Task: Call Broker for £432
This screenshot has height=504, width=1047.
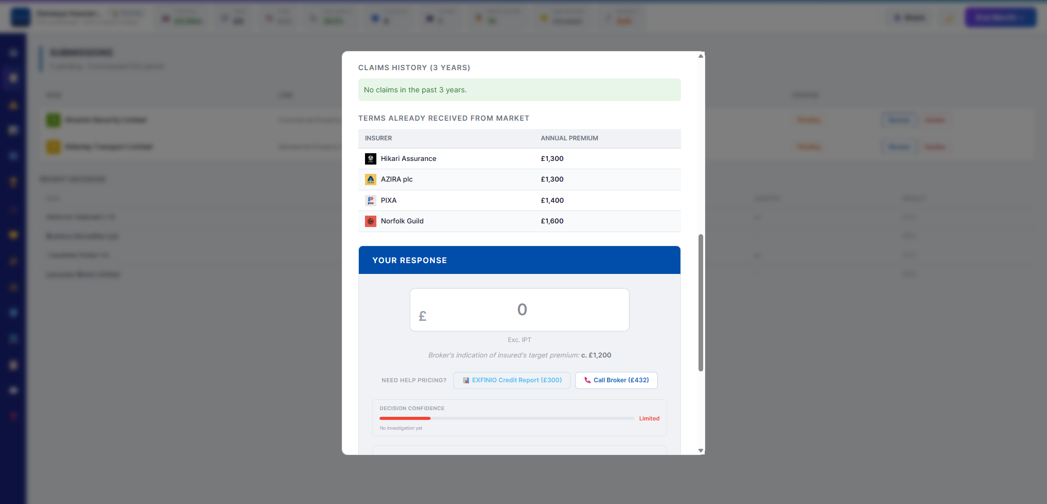Action: coord(616,380)
